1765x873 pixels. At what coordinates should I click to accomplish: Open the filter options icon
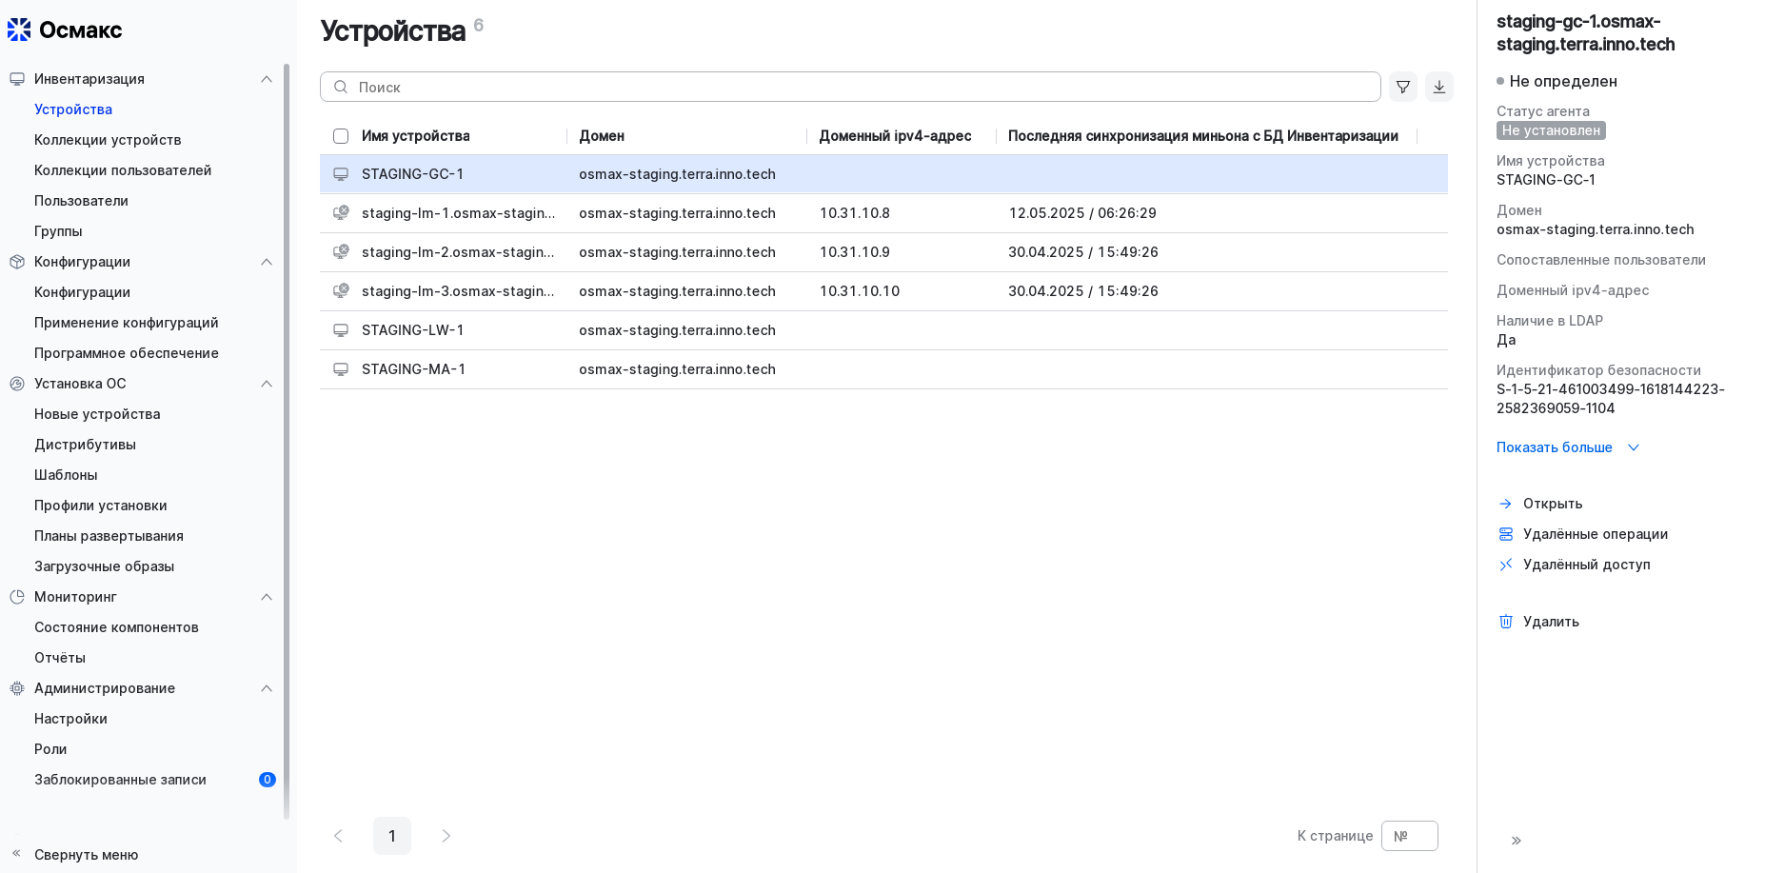1402,87
